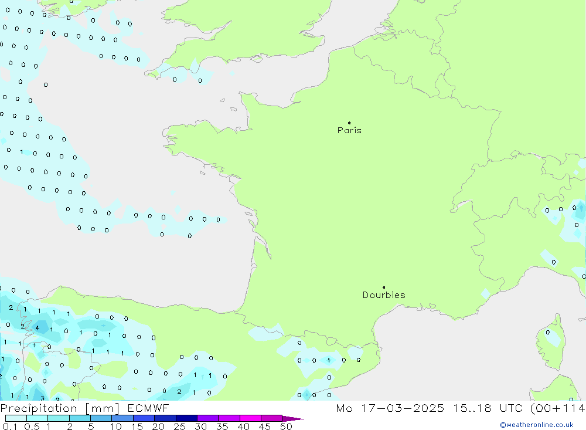
Task: Click the Dourbies location label
Action: [384, 295]
